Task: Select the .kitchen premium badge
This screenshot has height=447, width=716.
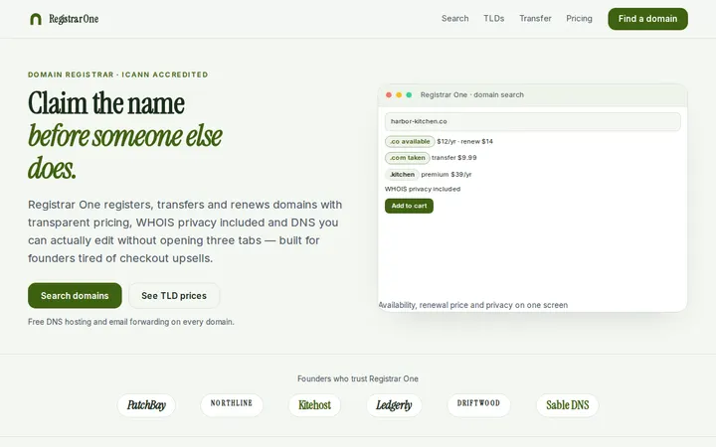Action: point(402,174)
